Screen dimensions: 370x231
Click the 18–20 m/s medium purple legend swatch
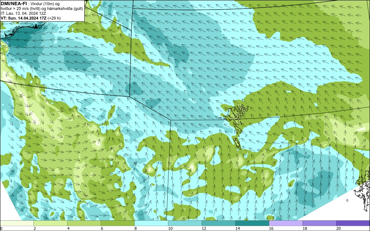(x=320, y=223)
